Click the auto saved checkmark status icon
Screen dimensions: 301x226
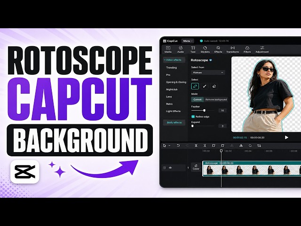[201, 41]
